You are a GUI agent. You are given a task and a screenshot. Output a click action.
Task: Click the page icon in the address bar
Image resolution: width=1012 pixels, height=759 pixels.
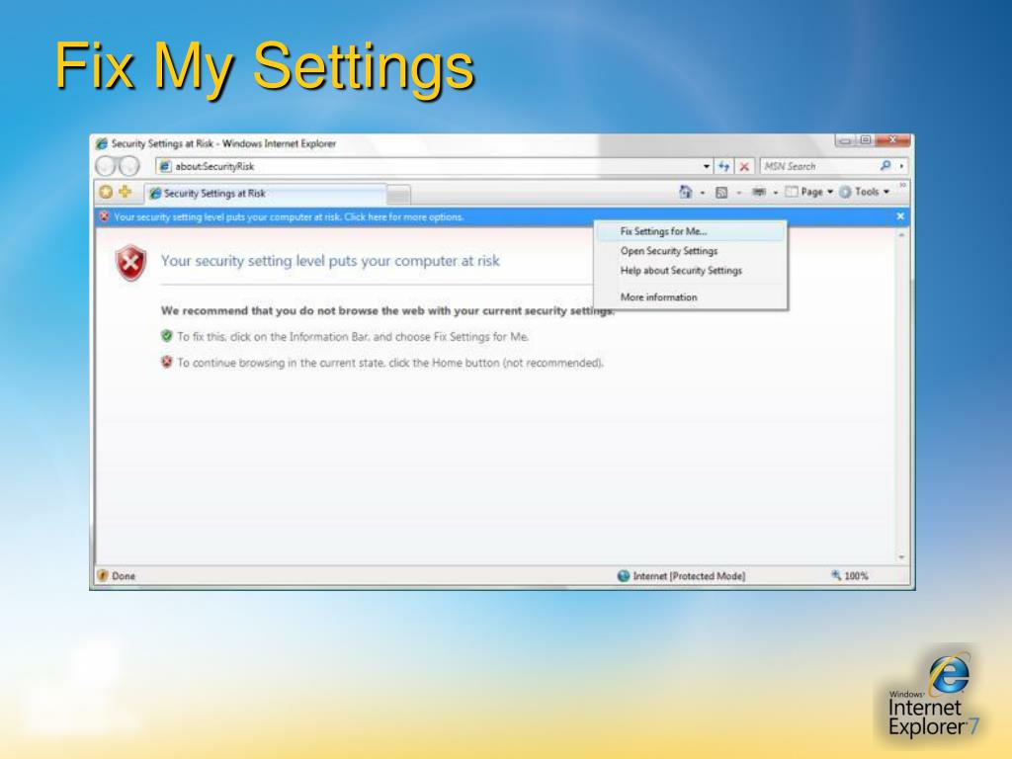coord(165,166)
